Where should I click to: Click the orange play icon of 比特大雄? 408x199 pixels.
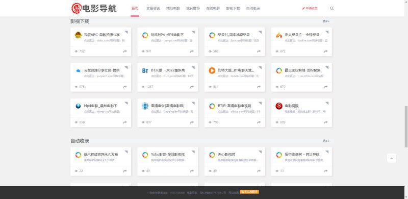212,70
